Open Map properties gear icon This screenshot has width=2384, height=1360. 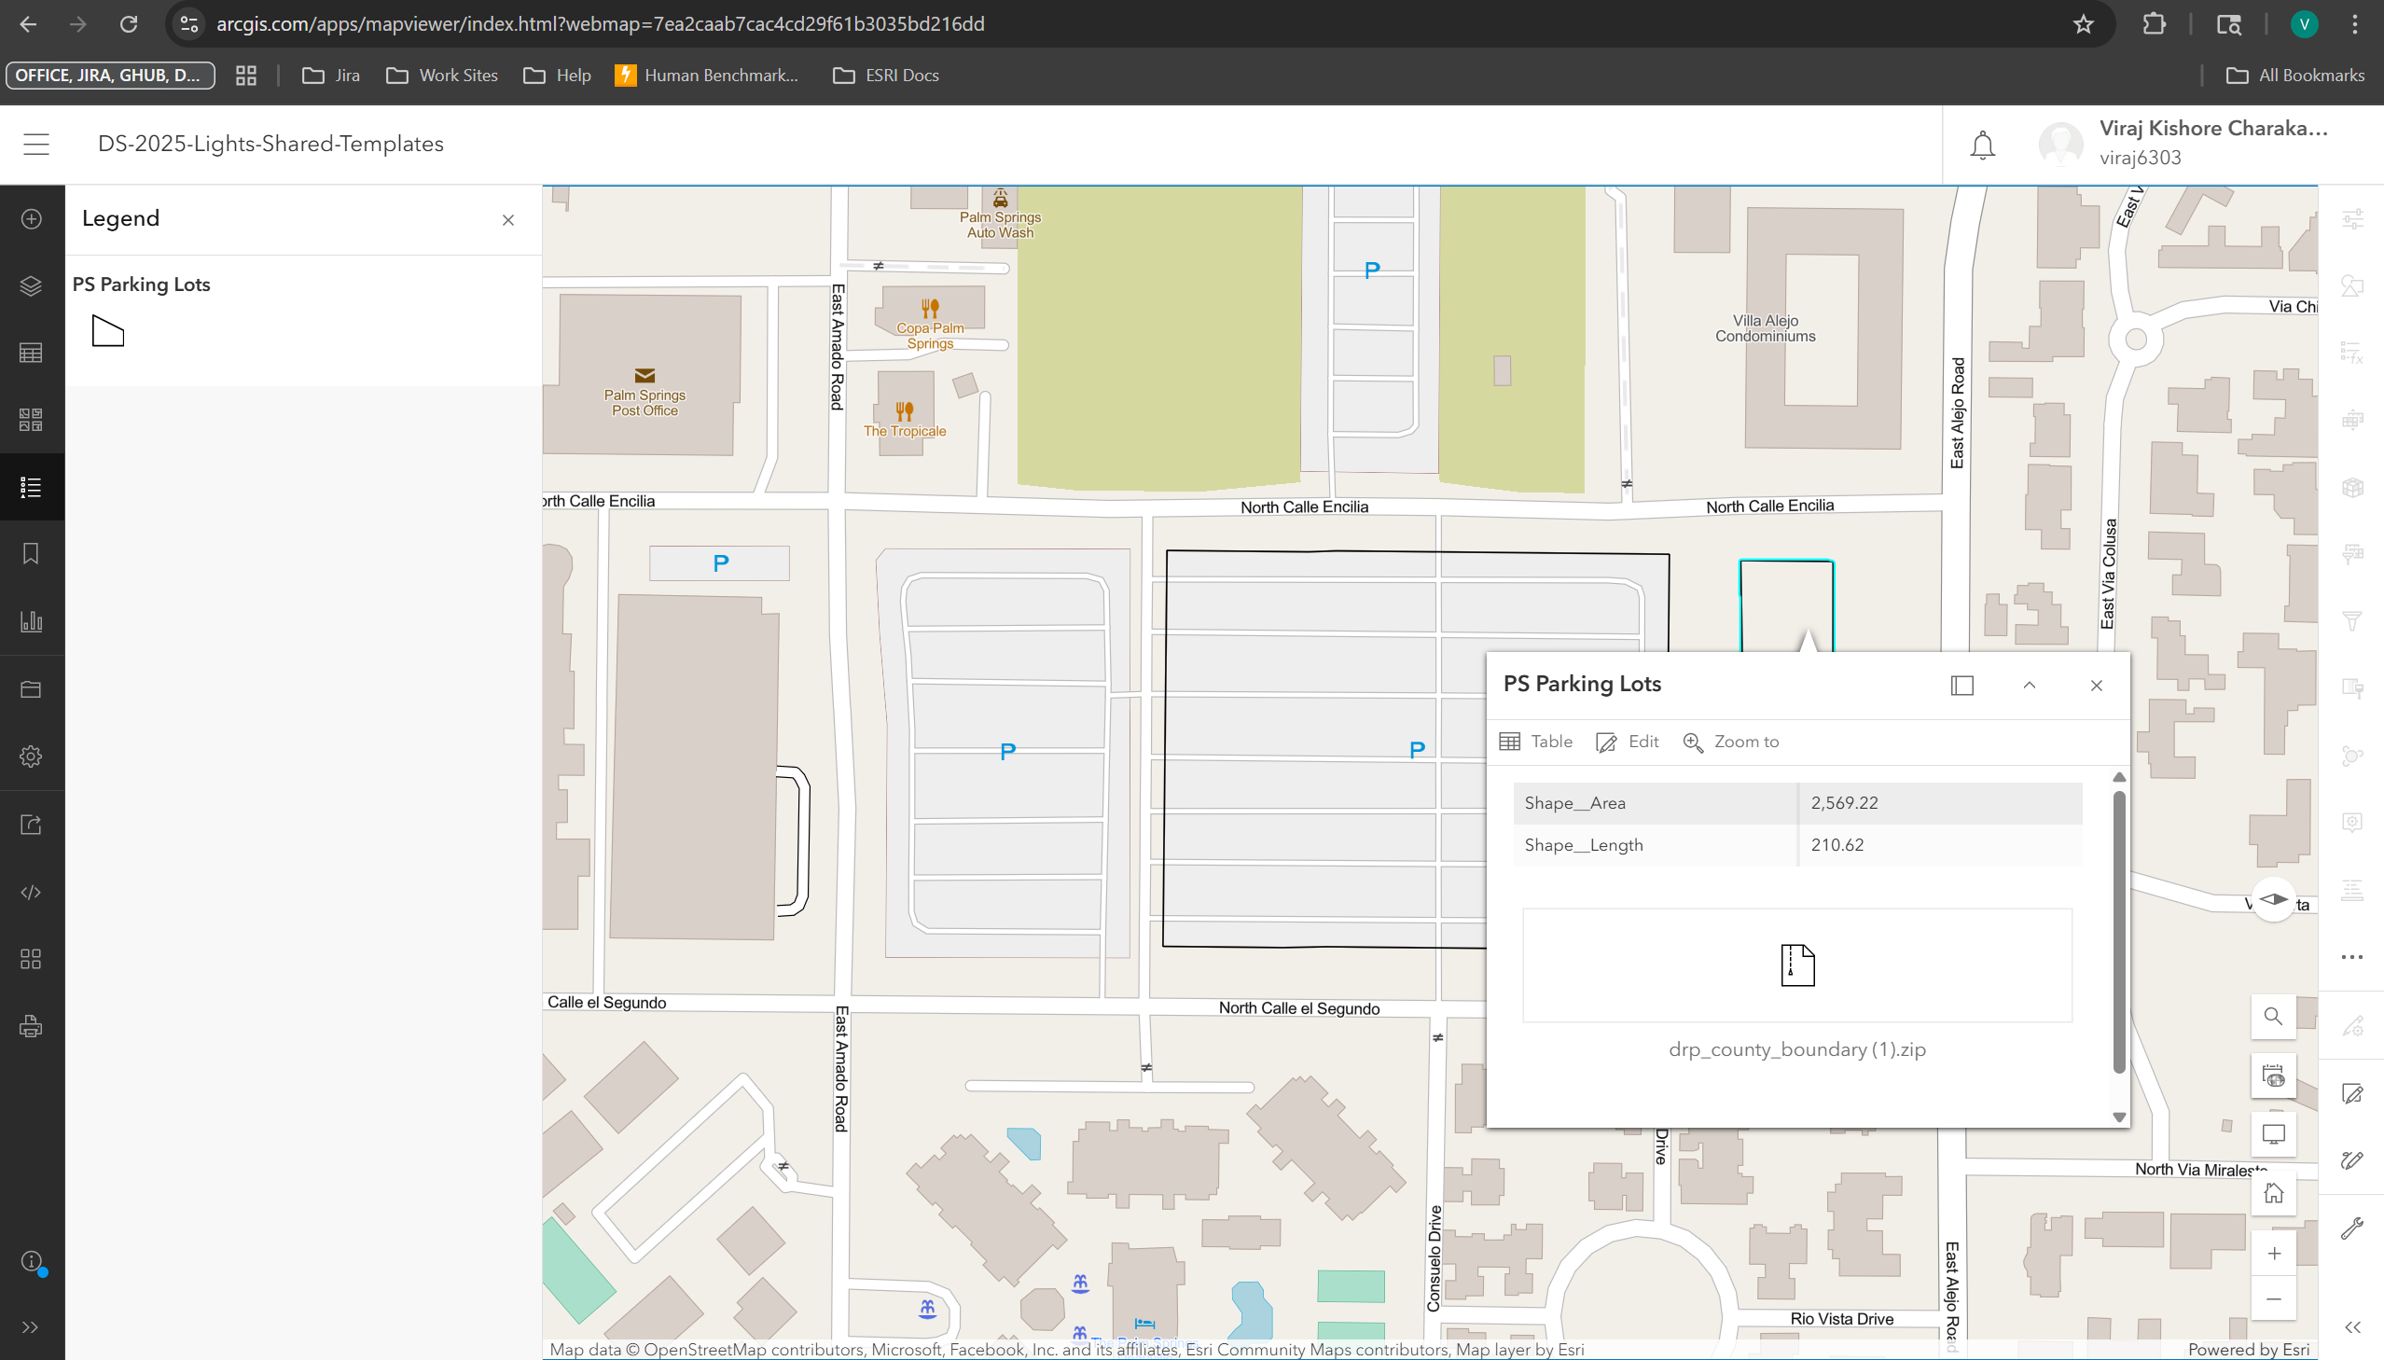32,756
